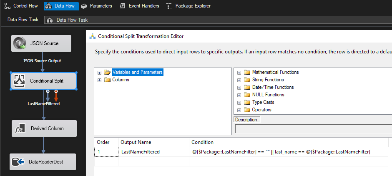The height and width of the screenshot is (176, 392).
Task: Expand the Date/Time Functions node
Action: click(x=239, y=87)
